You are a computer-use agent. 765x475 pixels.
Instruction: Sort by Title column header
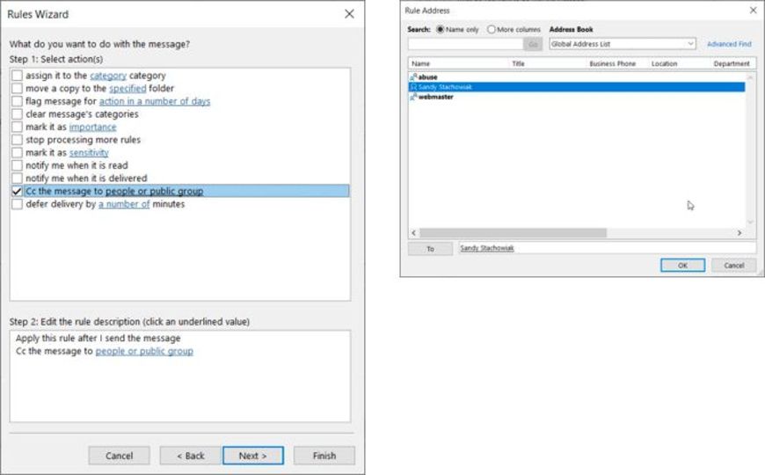tap(518, 63)
